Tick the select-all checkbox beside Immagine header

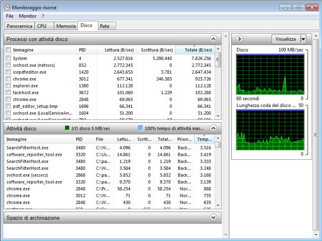pos(8,50)
